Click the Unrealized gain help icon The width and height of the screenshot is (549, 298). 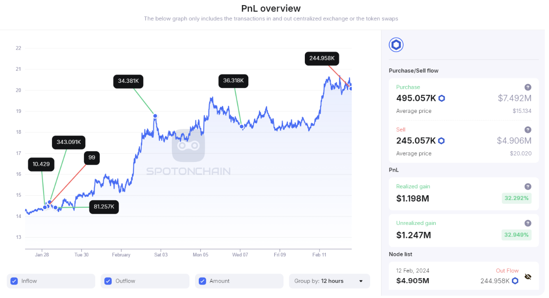click(528, 223)
